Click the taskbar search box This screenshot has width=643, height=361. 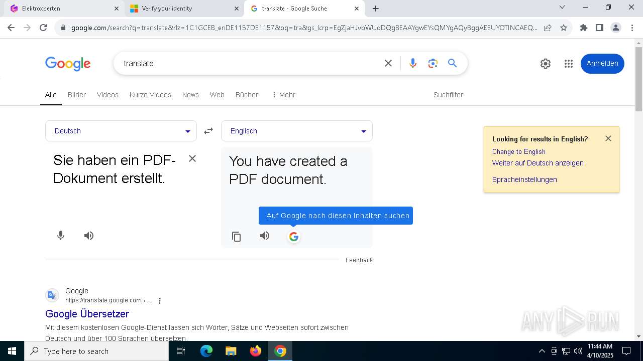96,351
